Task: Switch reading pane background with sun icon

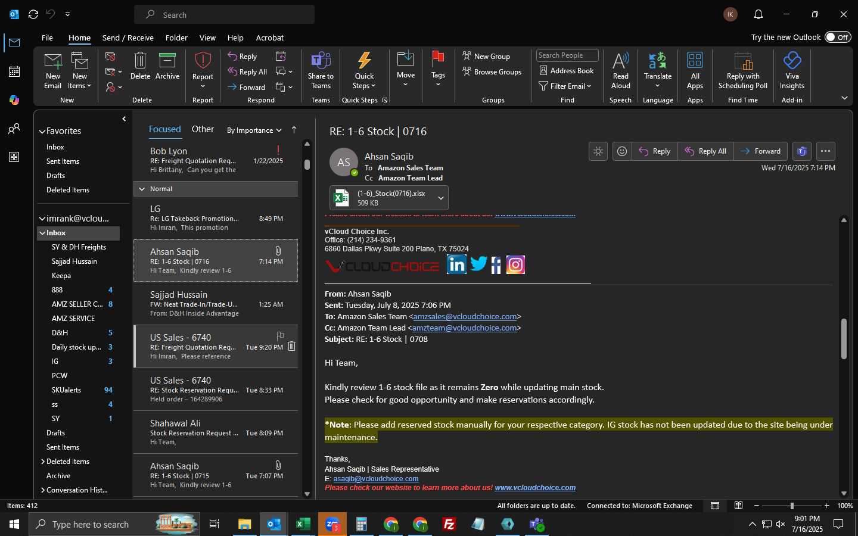Action: click(598, 151)
